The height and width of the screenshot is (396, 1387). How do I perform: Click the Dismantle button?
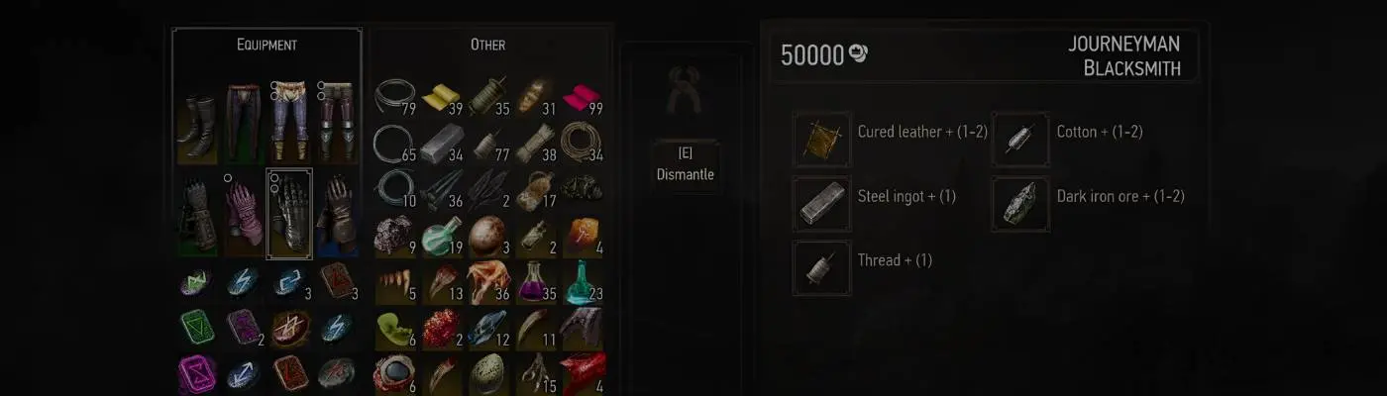click(x=686, y=164)
